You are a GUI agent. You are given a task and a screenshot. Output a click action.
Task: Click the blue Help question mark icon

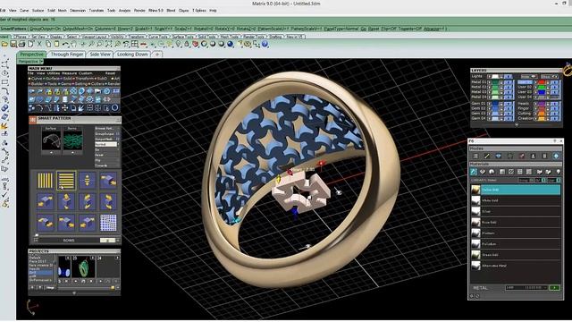pyautogui.click(x=265, y=44)
